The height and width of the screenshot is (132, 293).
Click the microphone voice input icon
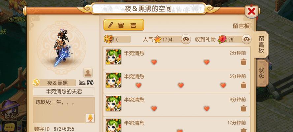pyautogui.click(x=90, y=118)
